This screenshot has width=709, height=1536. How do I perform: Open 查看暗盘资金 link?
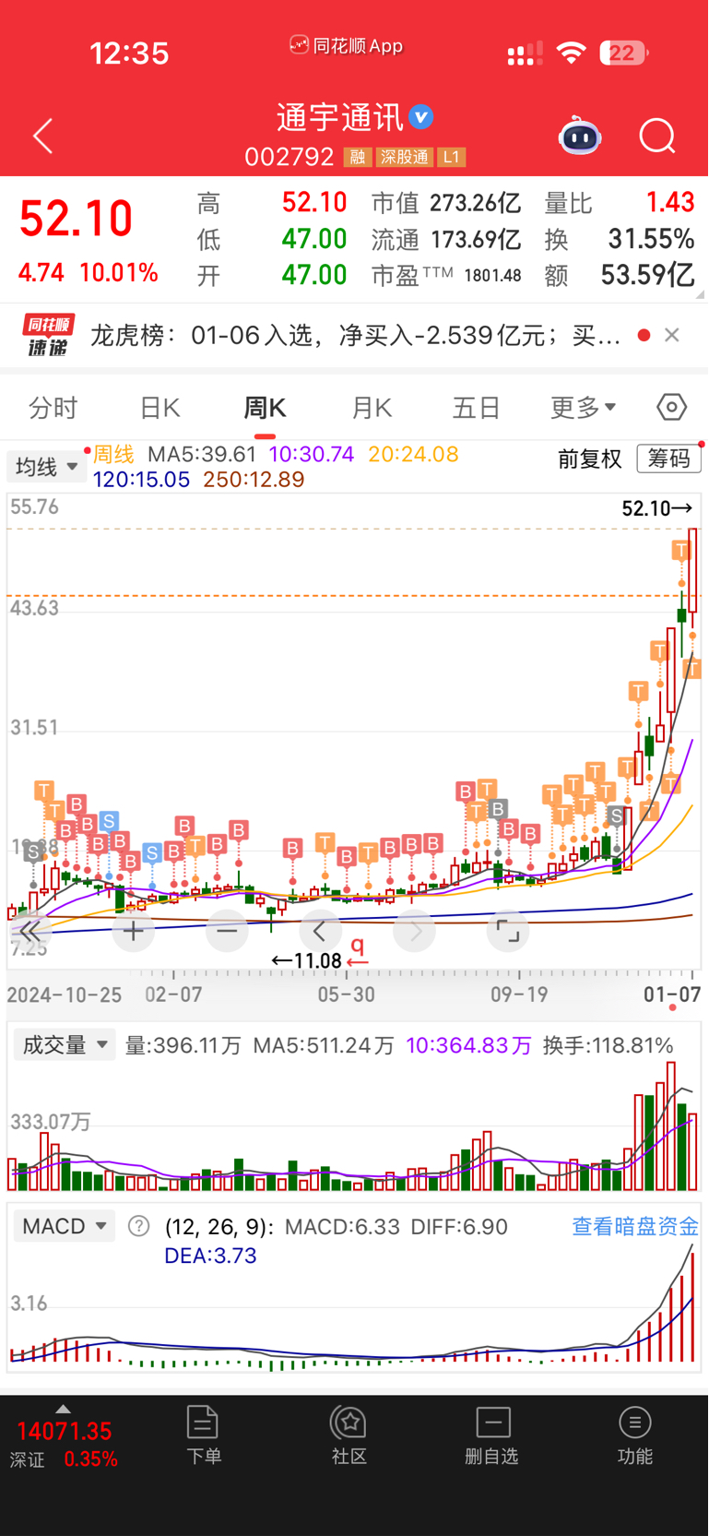635,1226
